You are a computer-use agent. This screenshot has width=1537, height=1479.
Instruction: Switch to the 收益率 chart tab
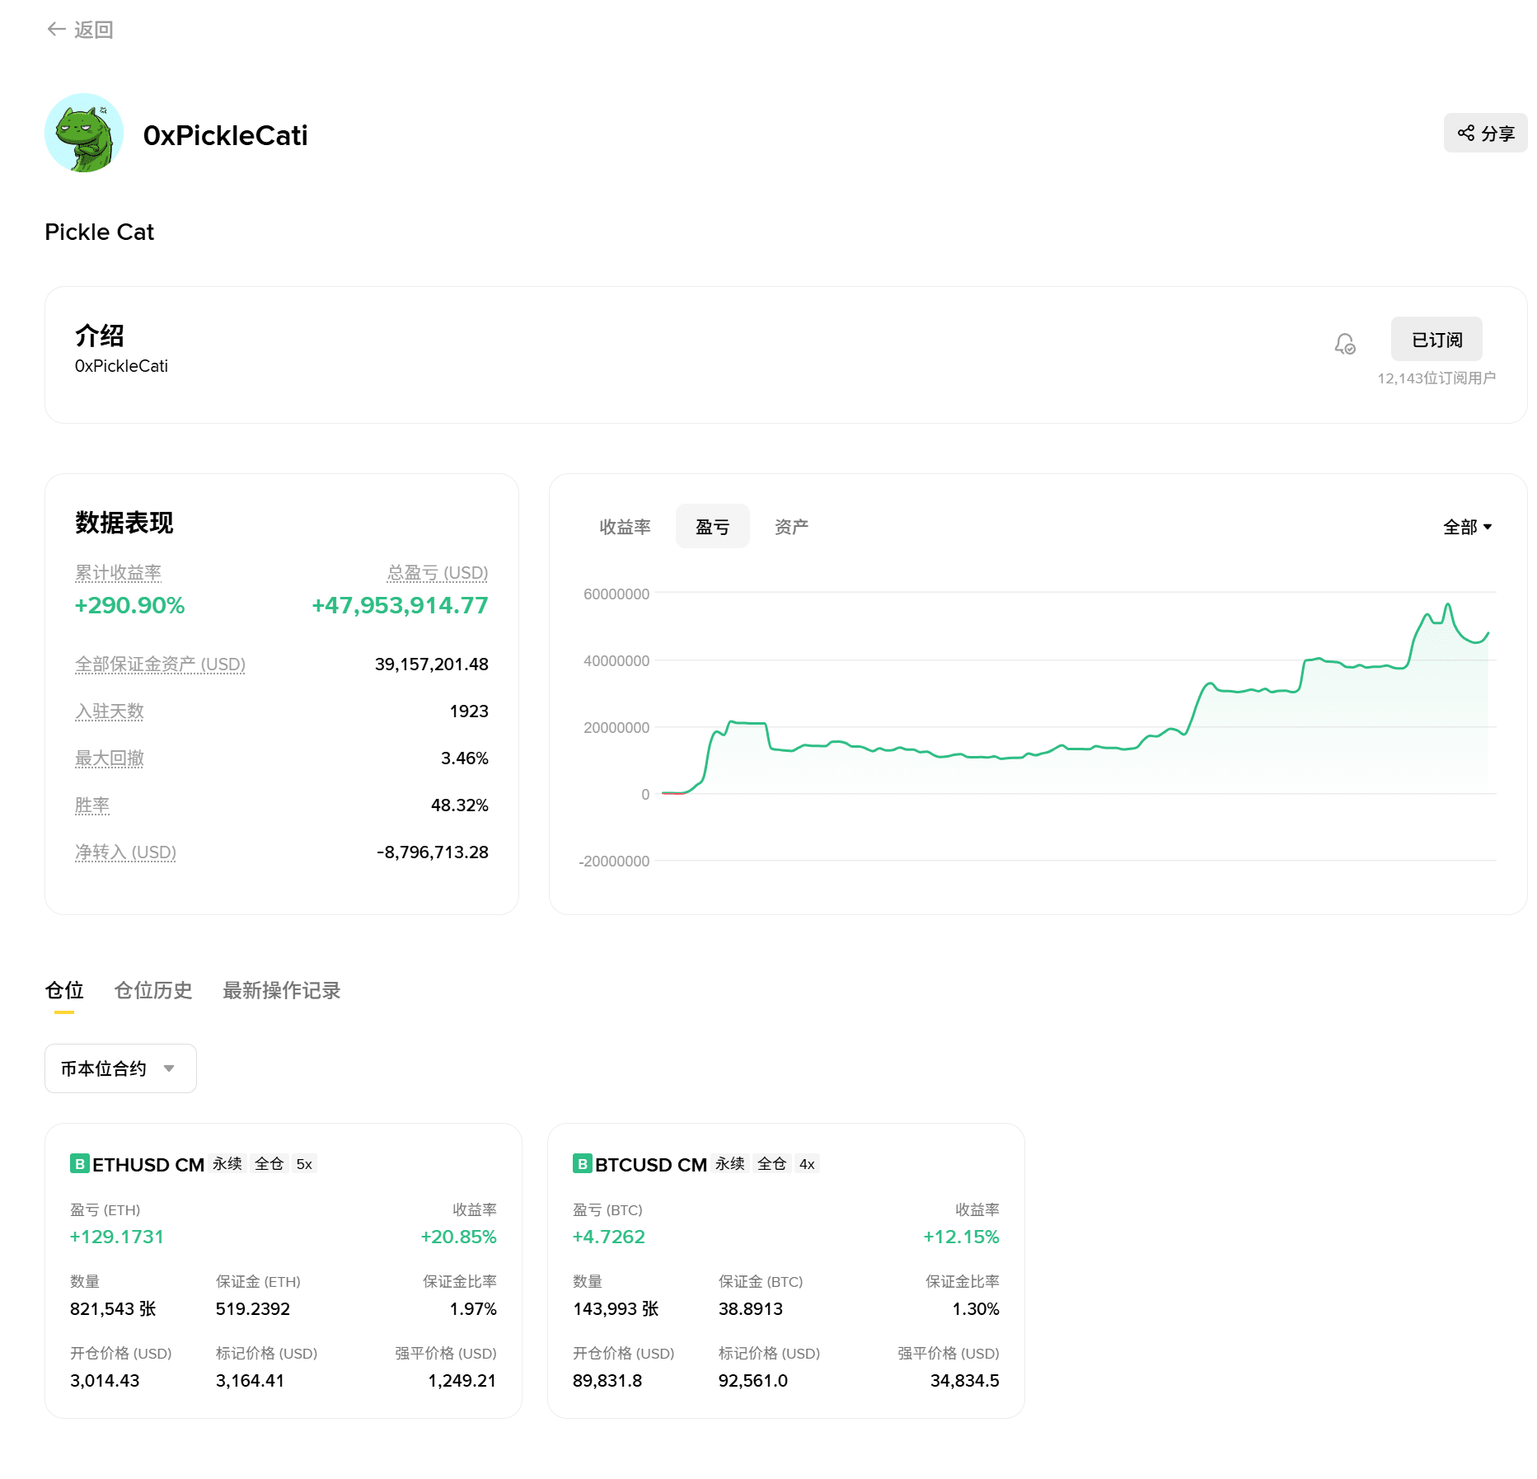pos(625,526)
